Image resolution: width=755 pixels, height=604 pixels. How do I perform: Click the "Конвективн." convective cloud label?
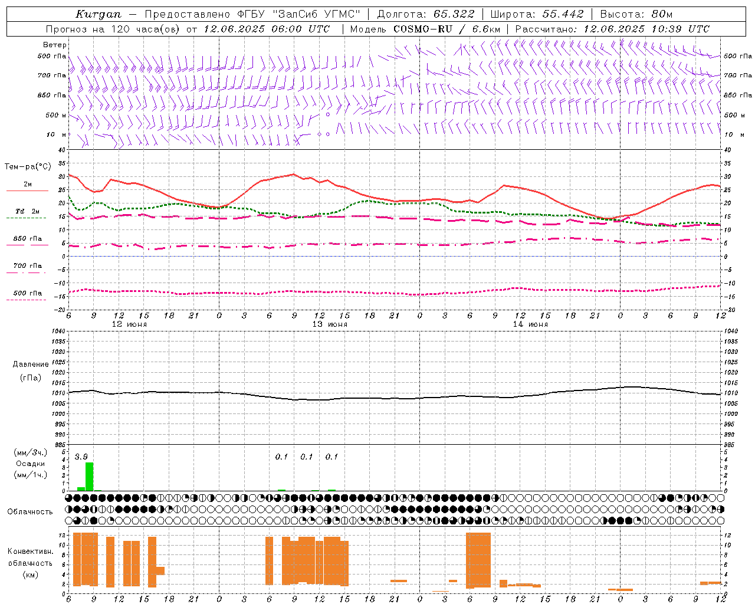pos(31,552)
